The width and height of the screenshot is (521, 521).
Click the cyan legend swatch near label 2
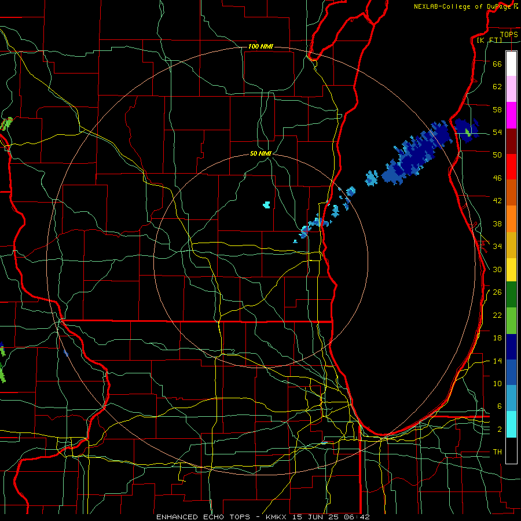[x=511, y=424]
